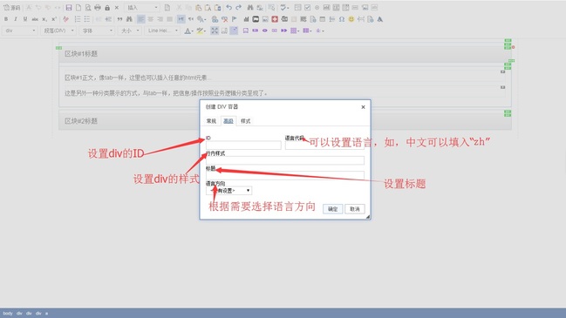566x318 pixels.
Task: Insert a numbered list
Action: point(78,19)
